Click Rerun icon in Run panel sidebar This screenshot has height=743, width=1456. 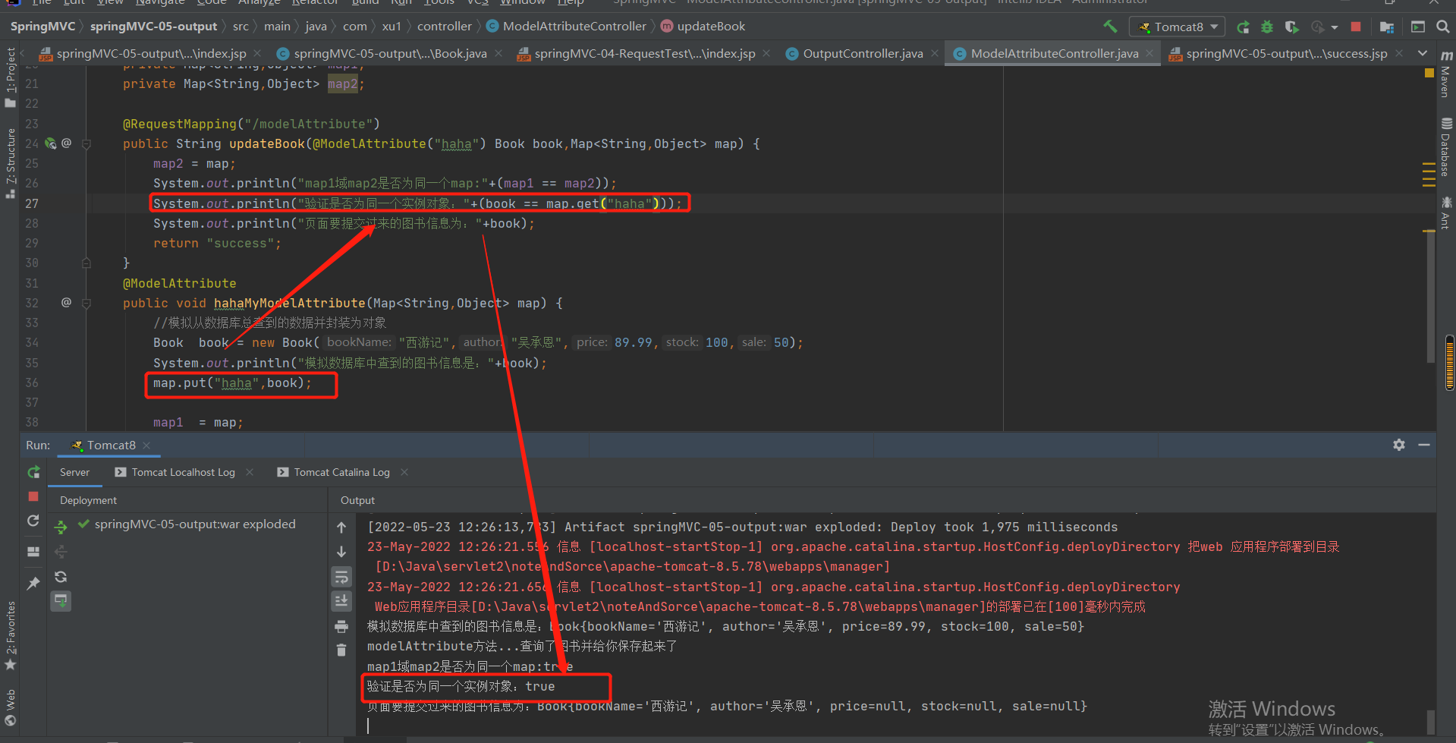tap(33, 472)
